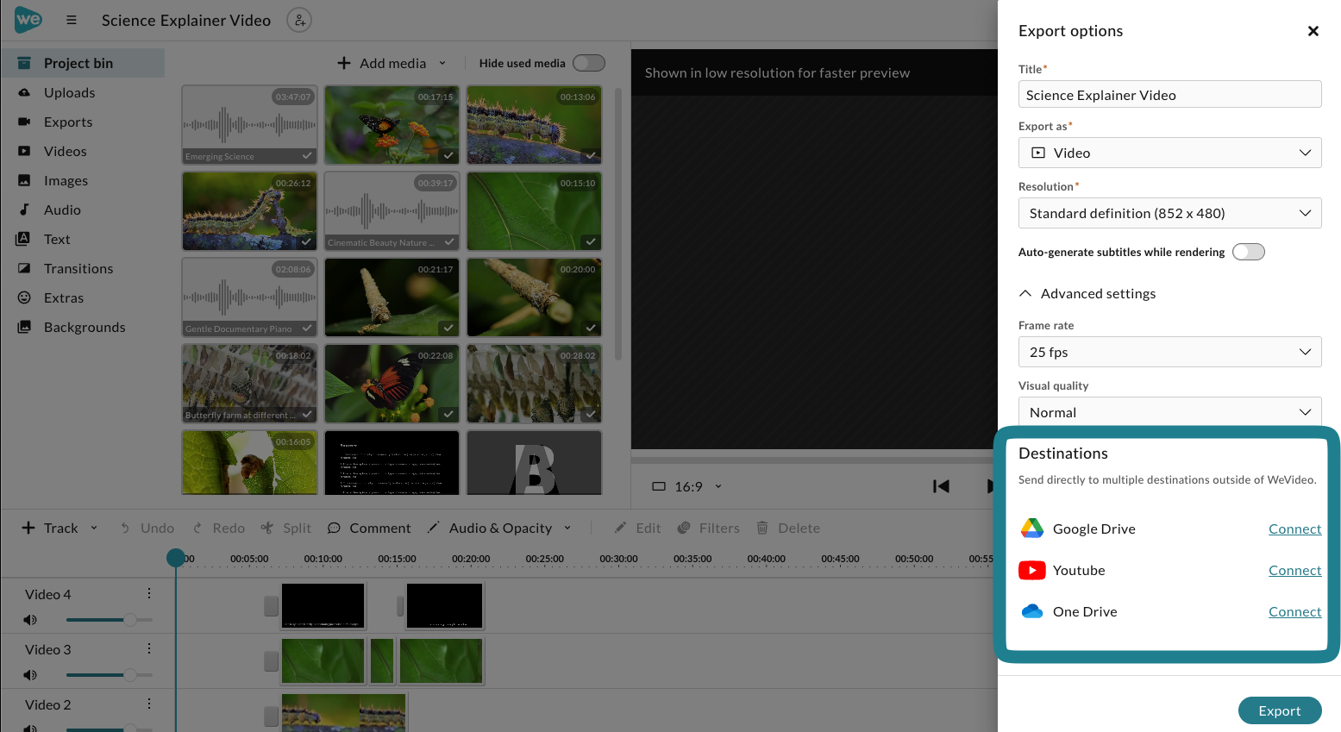Open the 16:9 aspect ratio dropdown
Image resolution: width=1341 pixels, height=732 pixels.
[x=687, y=486]
